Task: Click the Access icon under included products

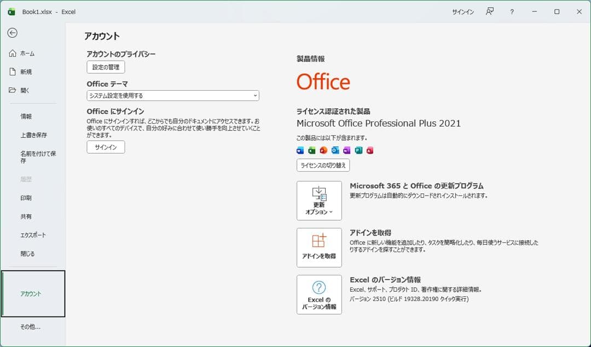Action: coord(370,150)
